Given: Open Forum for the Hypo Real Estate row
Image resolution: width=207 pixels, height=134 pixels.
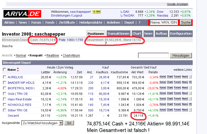Looking at the screenshot, I should (177, 99).
